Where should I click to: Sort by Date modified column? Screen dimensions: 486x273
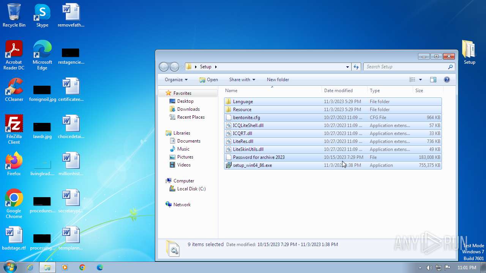(344, 91)
